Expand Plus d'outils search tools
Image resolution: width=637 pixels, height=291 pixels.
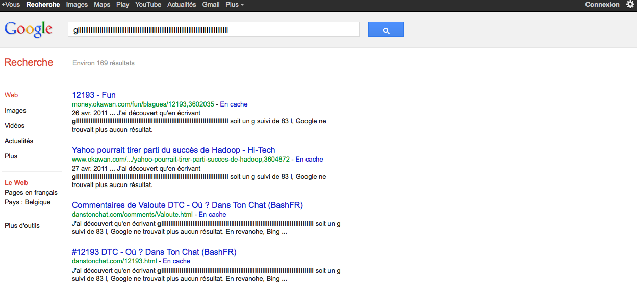tap(22, 226)
